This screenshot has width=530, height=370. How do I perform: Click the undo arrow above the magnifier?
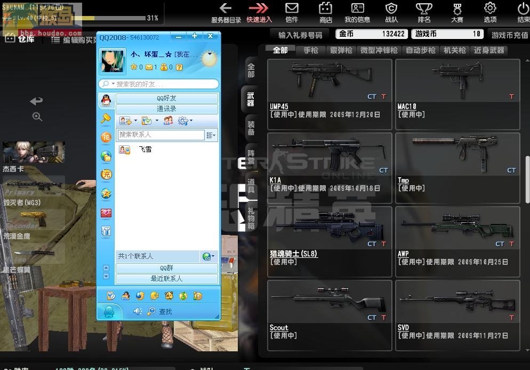click(x=36, y=101)
